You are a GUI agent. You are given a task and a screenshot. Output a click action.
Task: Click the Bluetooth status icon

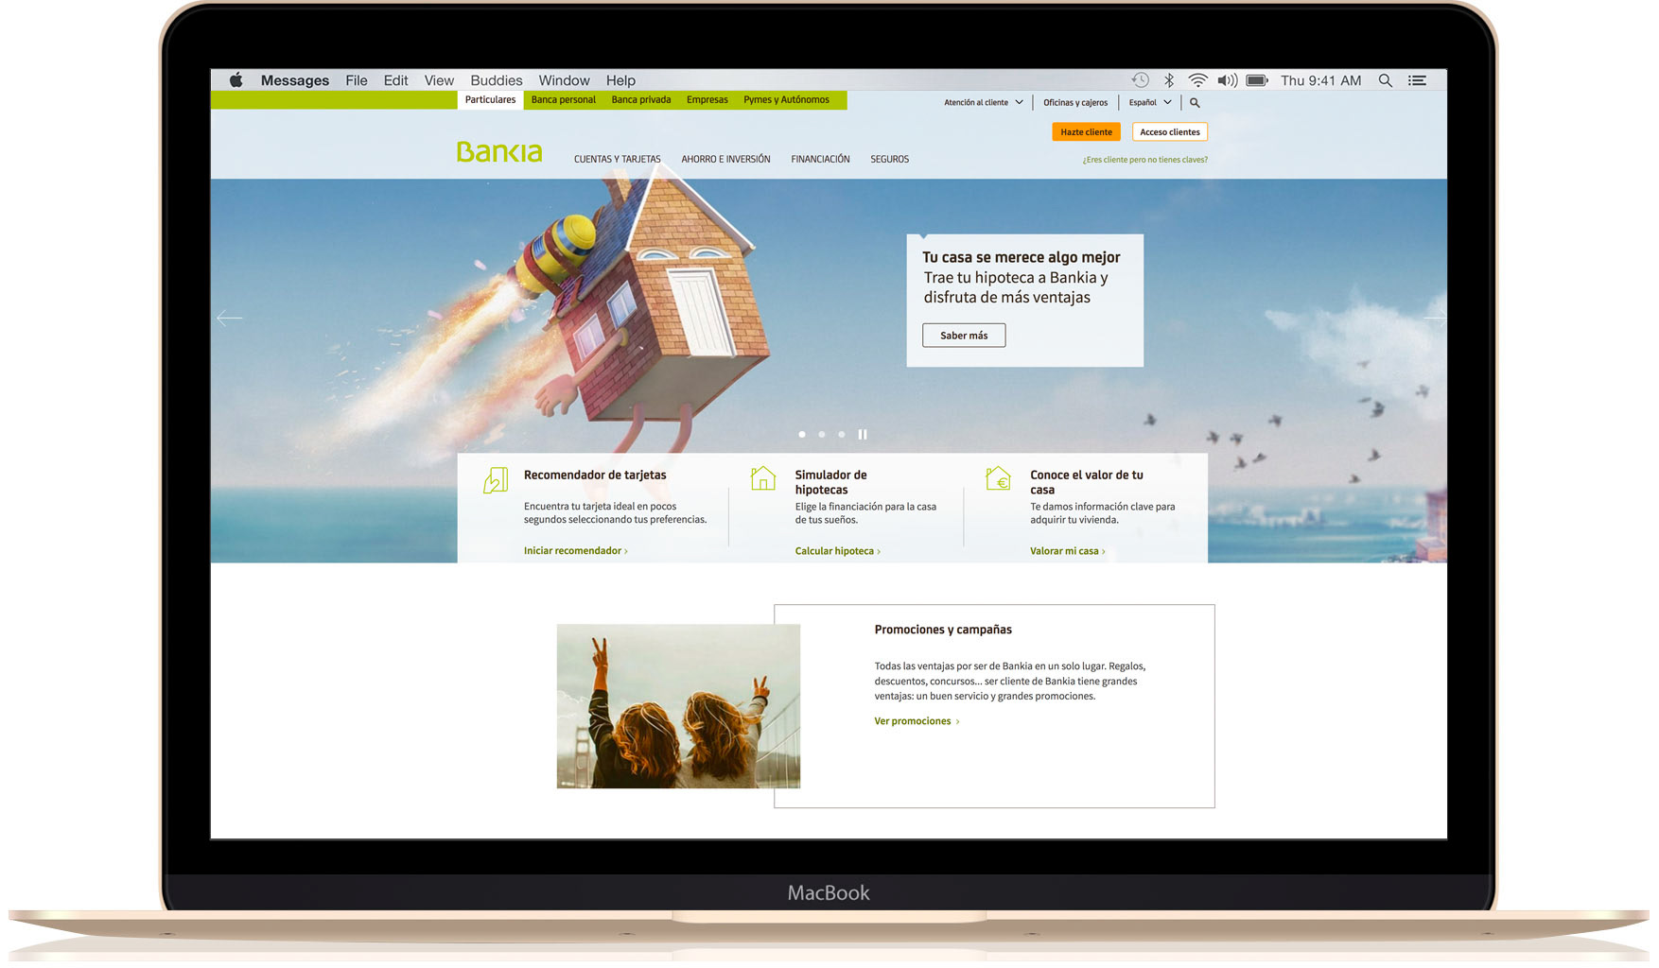tap(1169, 80)
